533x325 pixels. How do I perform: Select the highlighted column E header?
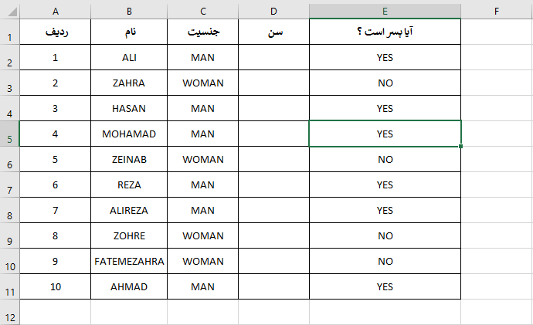tap(385, 11)
